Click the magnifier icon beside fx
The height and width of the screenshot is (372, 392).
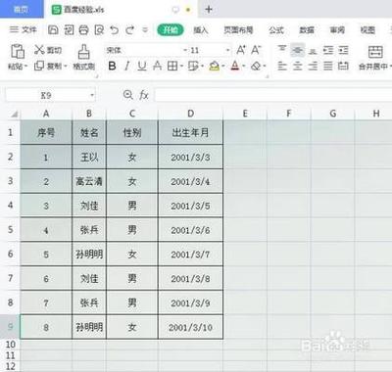tap(127, 95)
